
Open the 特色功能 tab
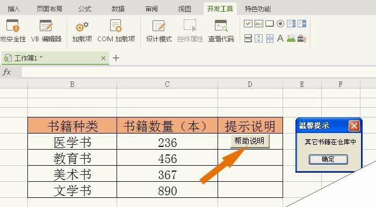(258, 9)
